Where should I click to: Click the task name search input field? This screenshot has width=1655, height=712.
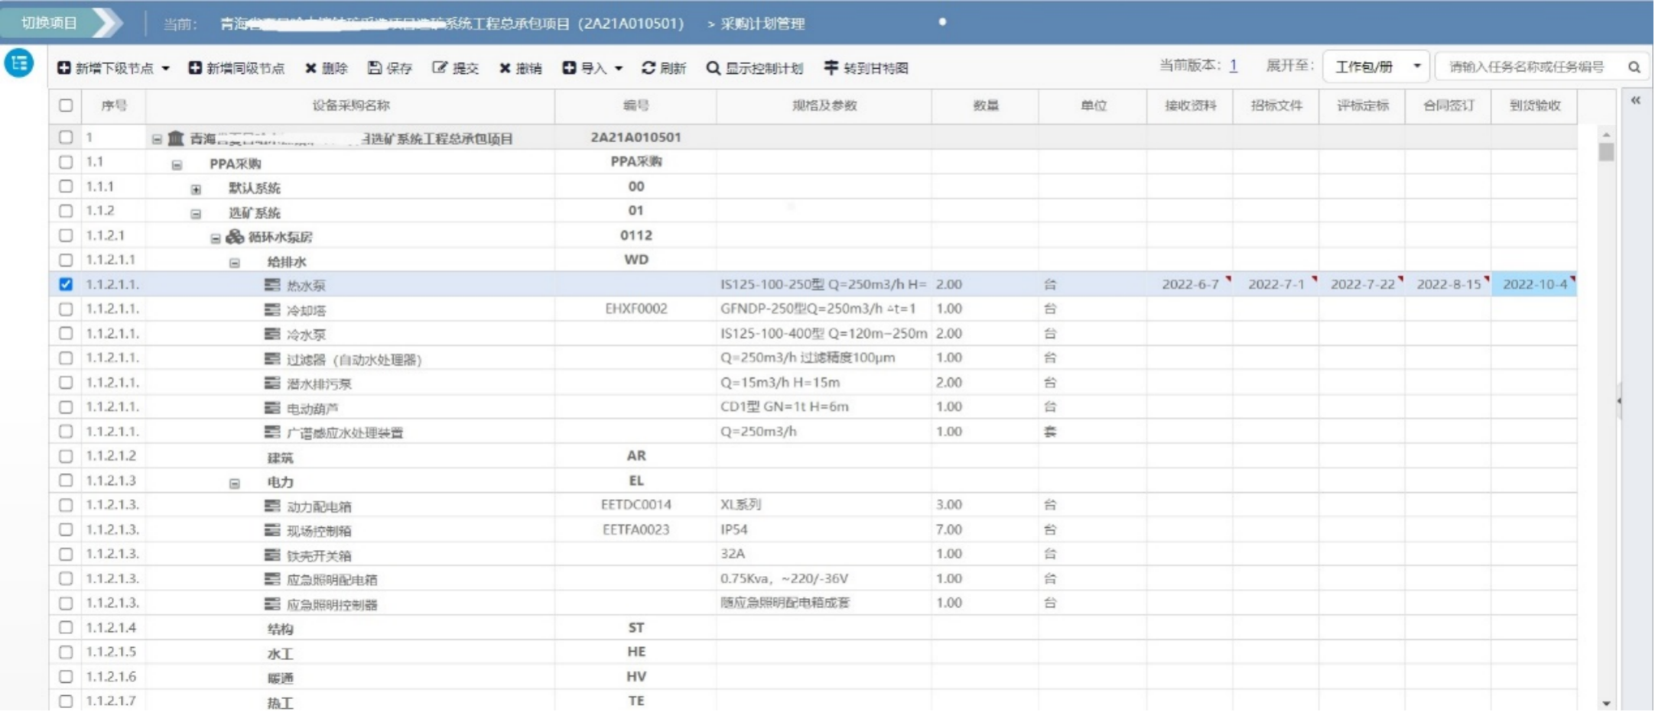pyautogui.click(x=1527, y=67)
